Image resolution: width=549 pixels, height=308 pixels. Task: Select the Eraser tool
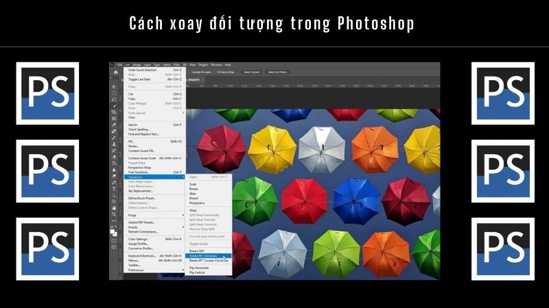[114, 157]
